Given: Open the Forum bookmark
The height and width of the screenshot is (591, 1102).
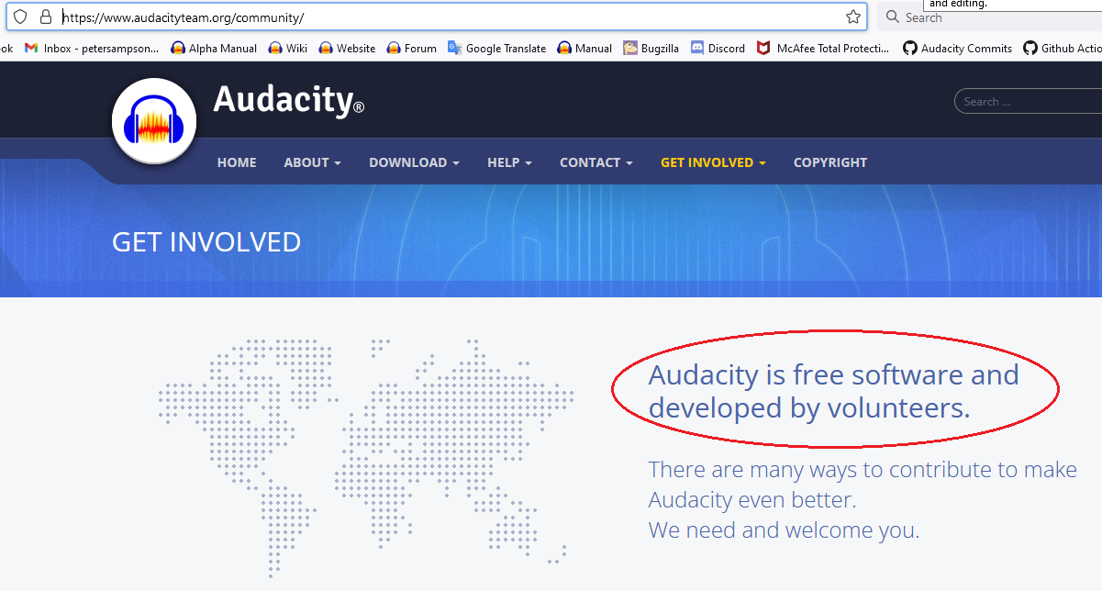Looking at the screenshot, I should [411, 48].
